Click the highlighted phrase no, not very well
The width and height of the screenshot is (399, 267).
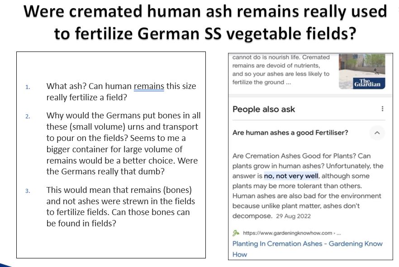[x=291, y=176]
